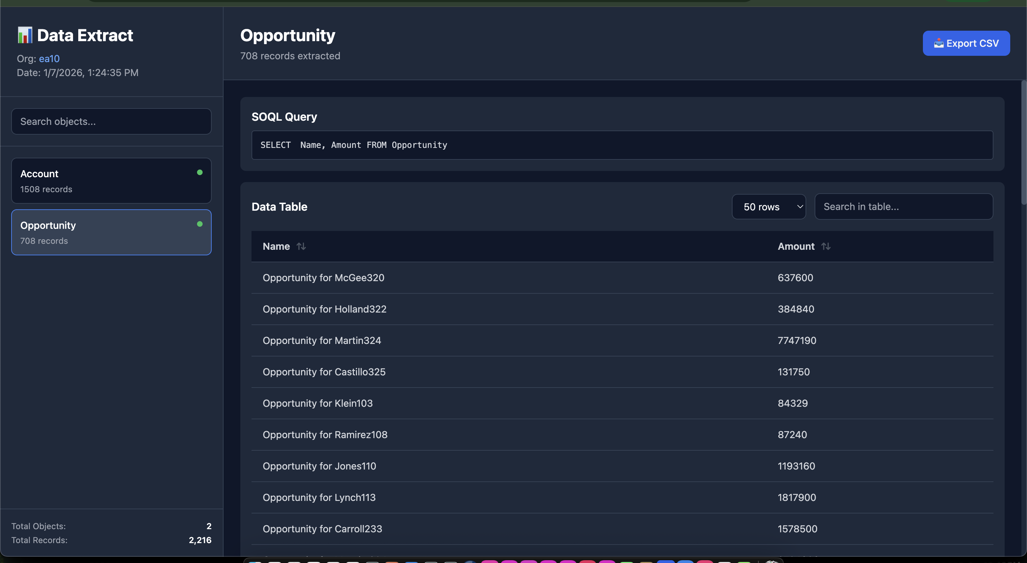
Task: Click the Amount column sort arrows icon
Action: pyautogui.click(x=826, y=247)
